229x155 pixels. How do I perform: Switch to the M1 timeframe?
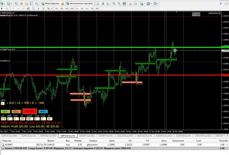click(57, 9)
